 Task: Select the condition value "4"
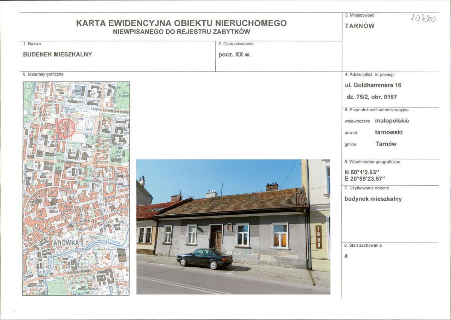pos(346,256)
